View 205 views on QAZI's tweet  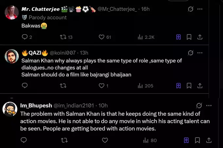(x=145, y=86)
